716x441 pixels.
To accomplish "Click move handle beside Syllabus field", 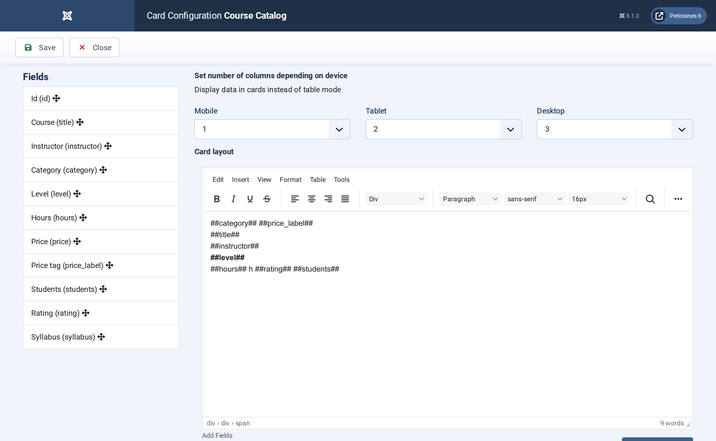I will (x=101, y=337).
